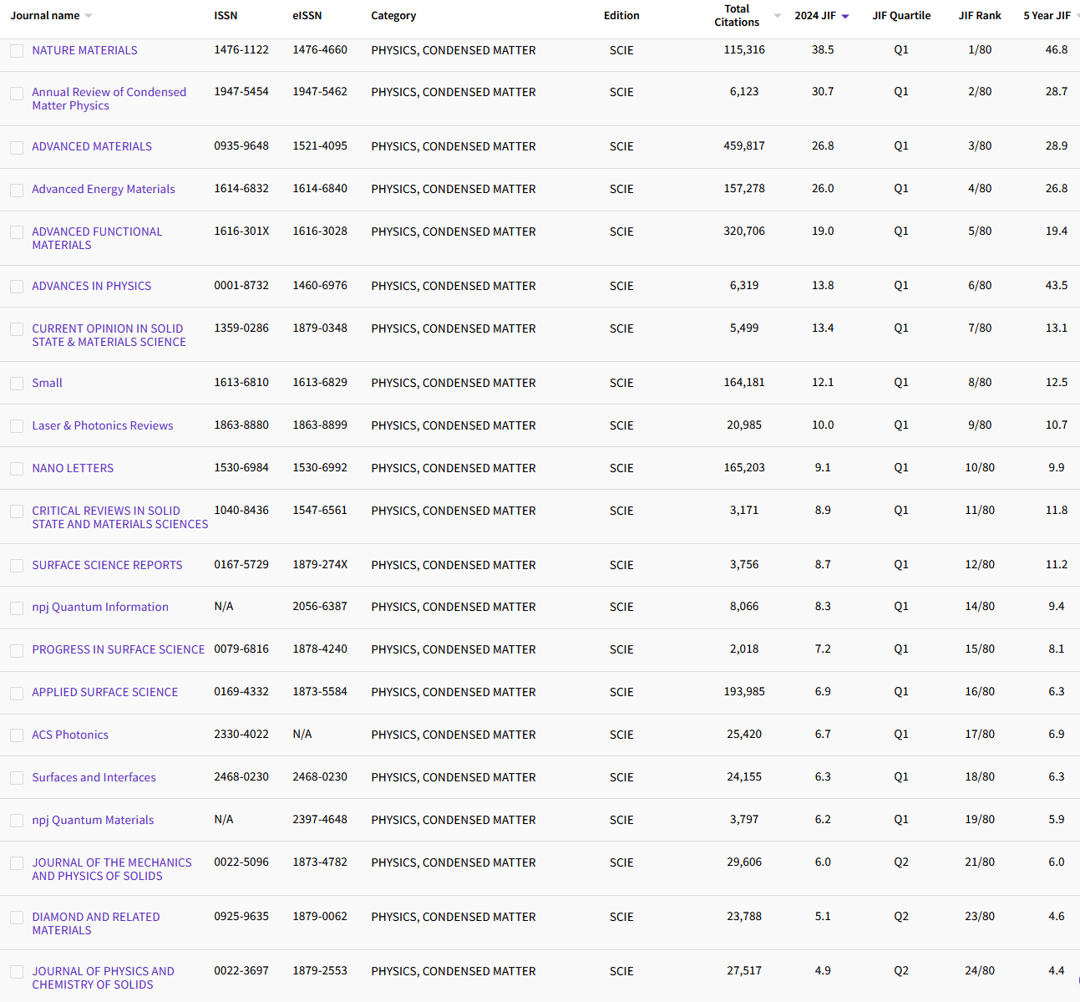Image resolution: width=1080 pixels, height=1002 pixels.
Task: Check the Small journal row
Action: click(x=17, y=383)
